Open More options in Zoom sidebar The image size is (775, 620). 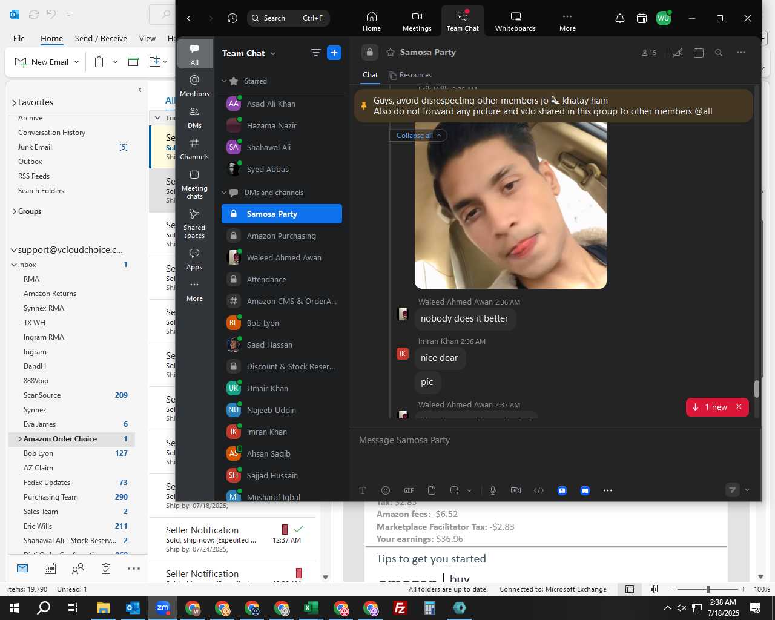click(x=194, y=290)
